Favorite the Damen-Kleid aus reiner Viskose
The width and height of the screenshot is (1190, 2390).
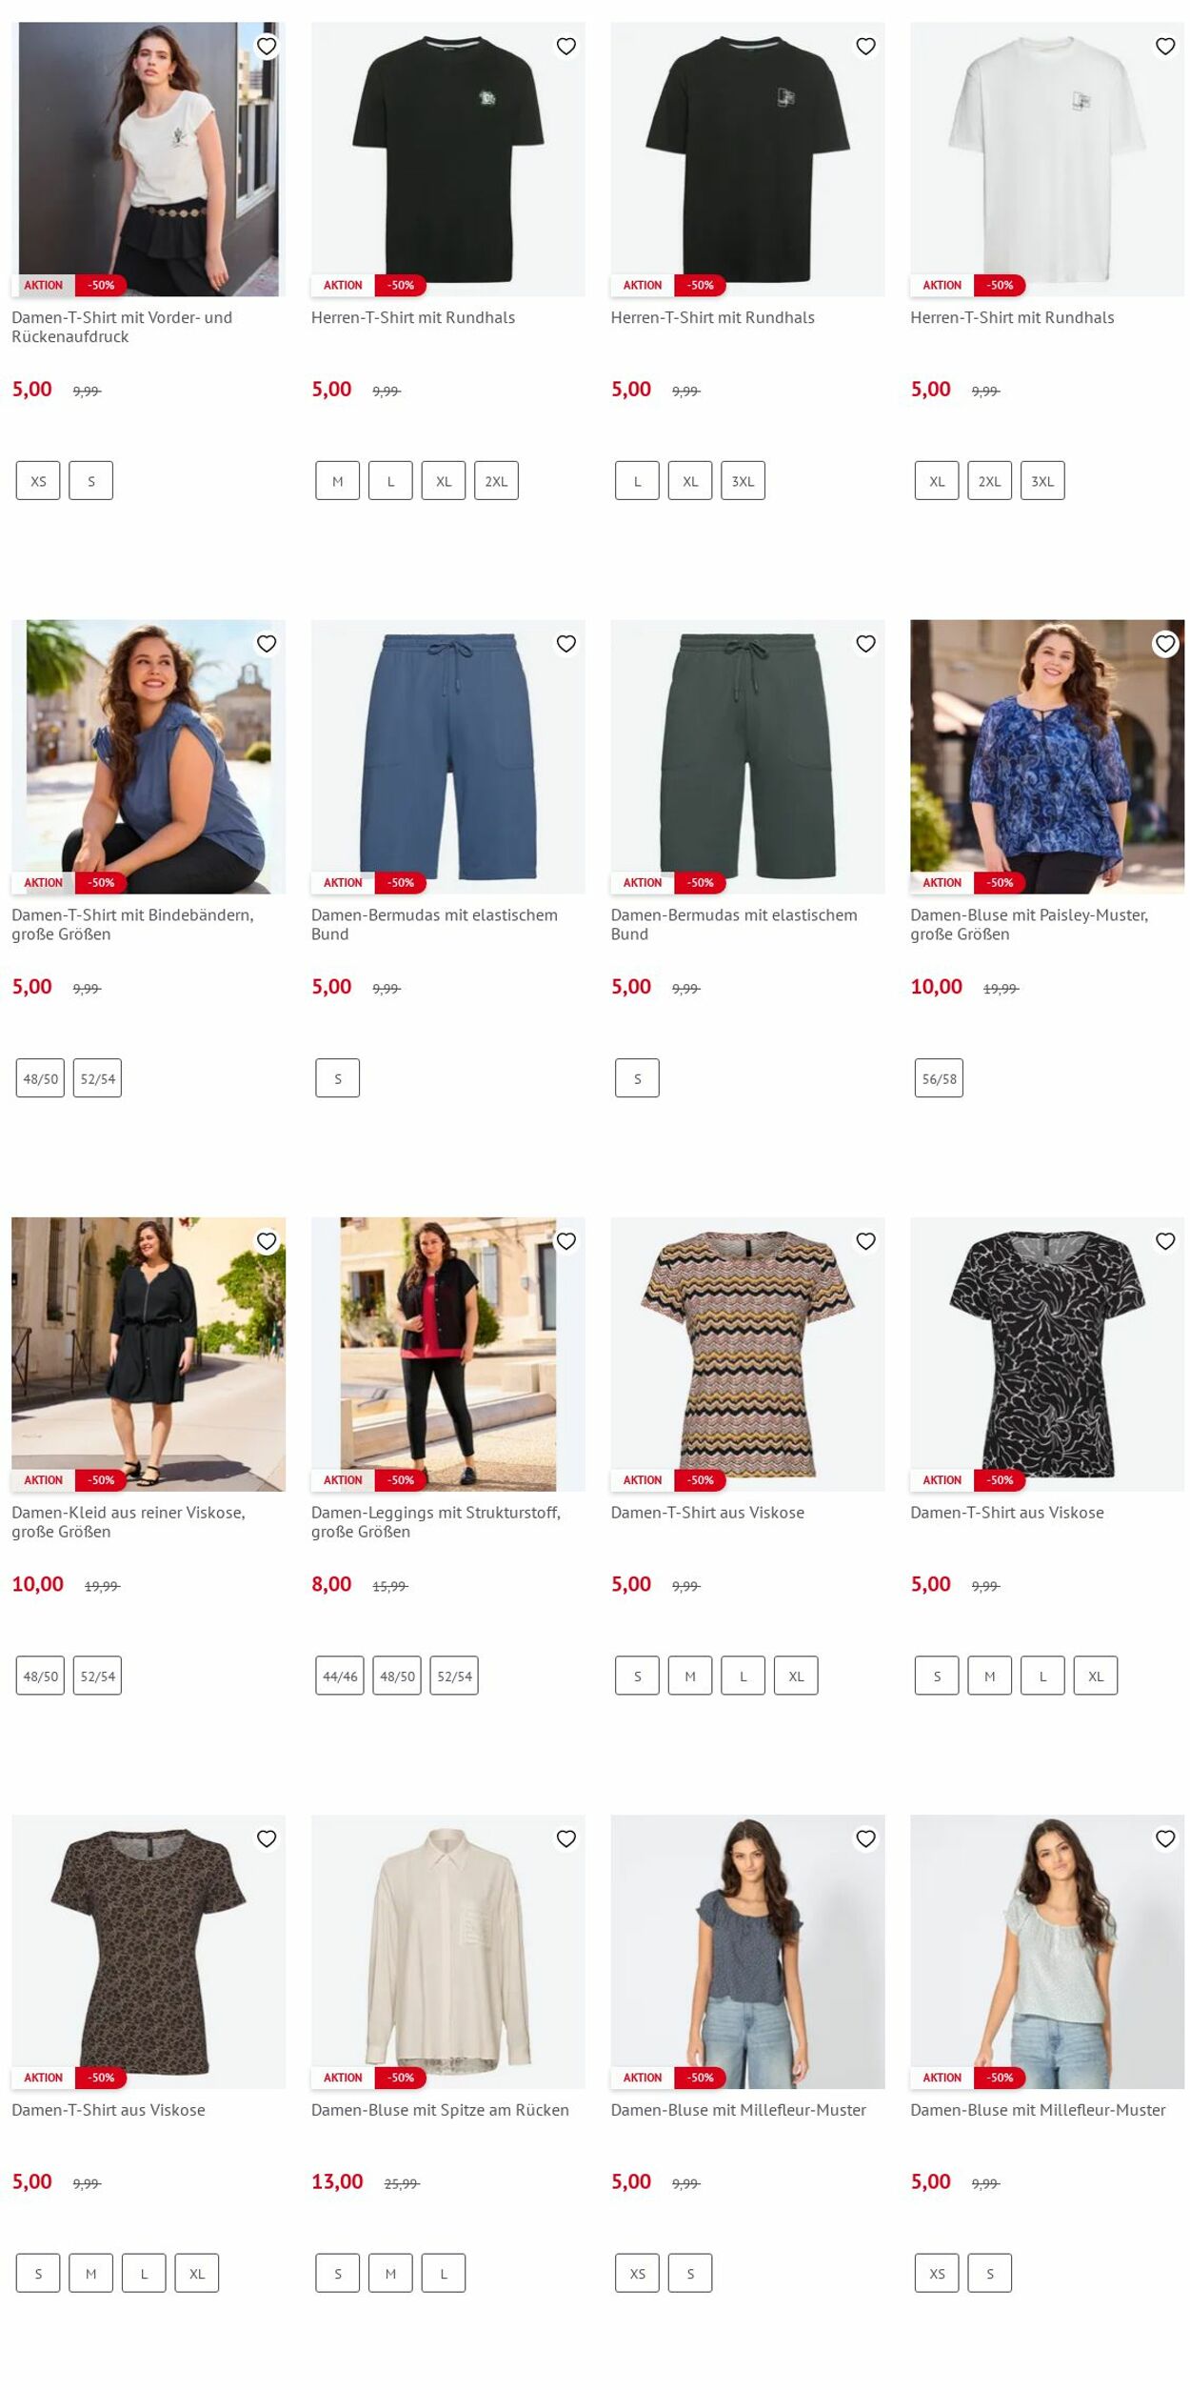(x=267, y=1241)
